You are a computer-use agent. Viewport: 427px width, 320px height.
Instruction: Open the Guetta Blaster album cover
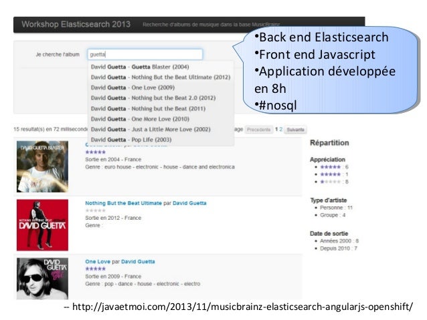click(x=42, y=166)
